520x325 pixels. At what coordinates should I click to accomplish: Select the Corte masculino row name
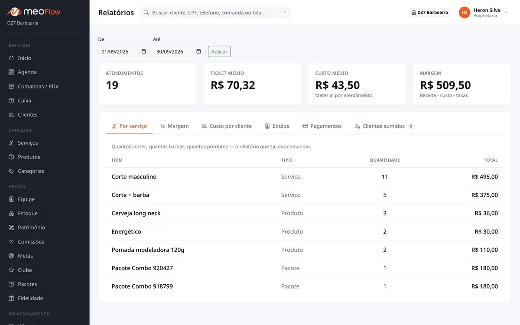click(x=134, y=177)
